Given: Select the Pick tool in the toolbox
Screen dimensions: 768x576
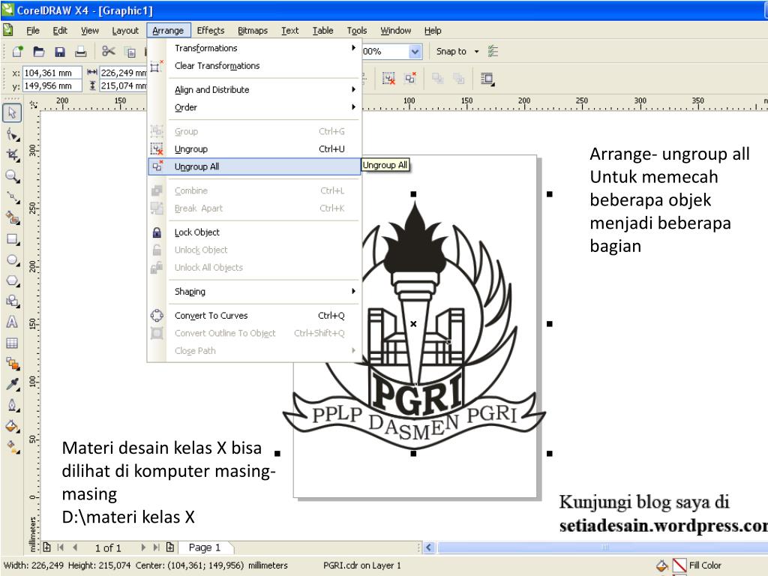Looking at the screenshot, I should coord(12,112).
